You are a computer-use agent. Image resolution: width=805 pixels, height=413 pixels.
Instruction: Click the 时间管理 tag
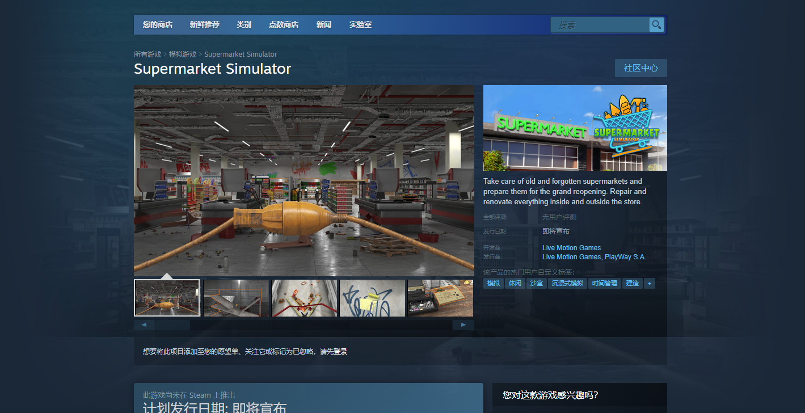pos(605,283)
